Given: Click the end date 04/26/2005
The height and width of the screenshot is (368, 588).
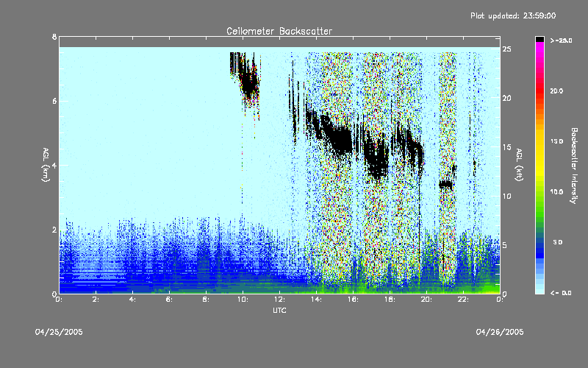Looking at the screenshot, I should 500,332.
